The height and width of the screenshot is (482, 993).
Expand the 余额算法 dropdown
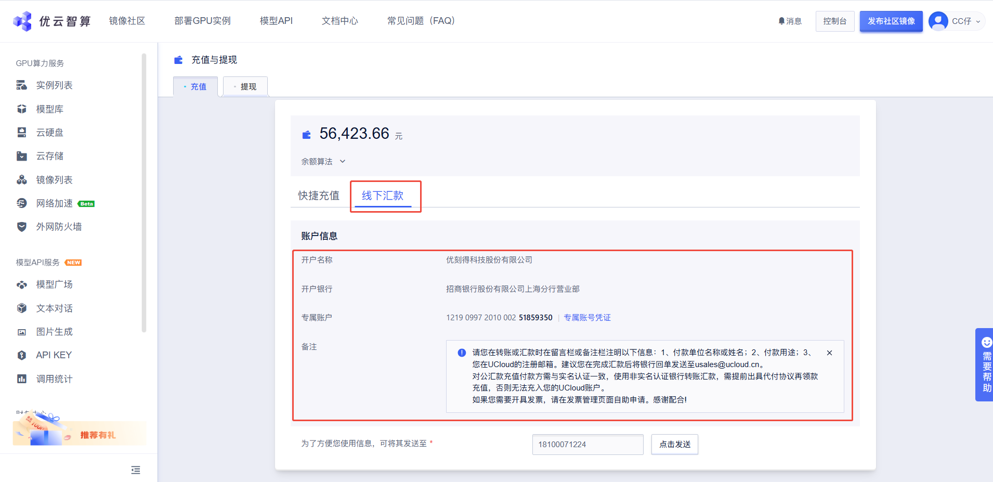[x=323, y=162]
